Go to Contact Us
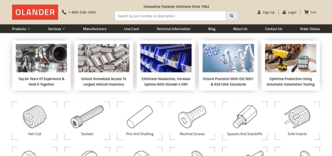This screenshot has height=156, width=332. 273,29
